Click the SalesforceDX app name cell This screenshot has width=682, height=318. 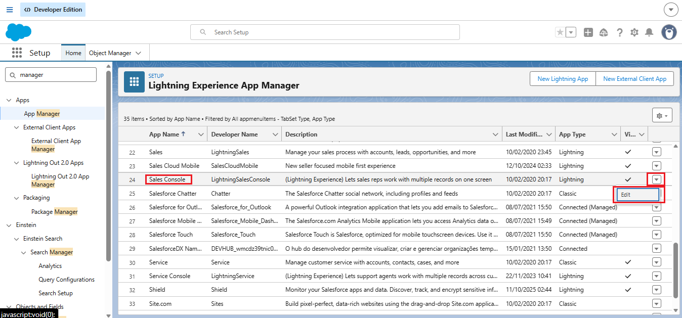176,249
